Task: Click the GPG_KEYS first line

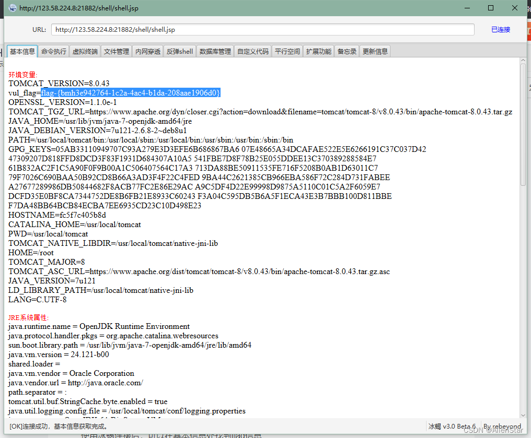Action: [x=217, y=149]
